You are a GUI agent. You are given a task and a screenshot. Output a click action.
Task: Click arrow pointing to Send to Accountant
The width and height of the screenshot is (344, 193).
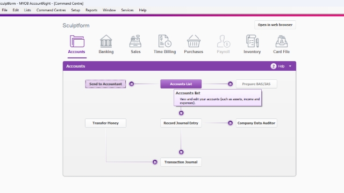(x=131, y=84)
